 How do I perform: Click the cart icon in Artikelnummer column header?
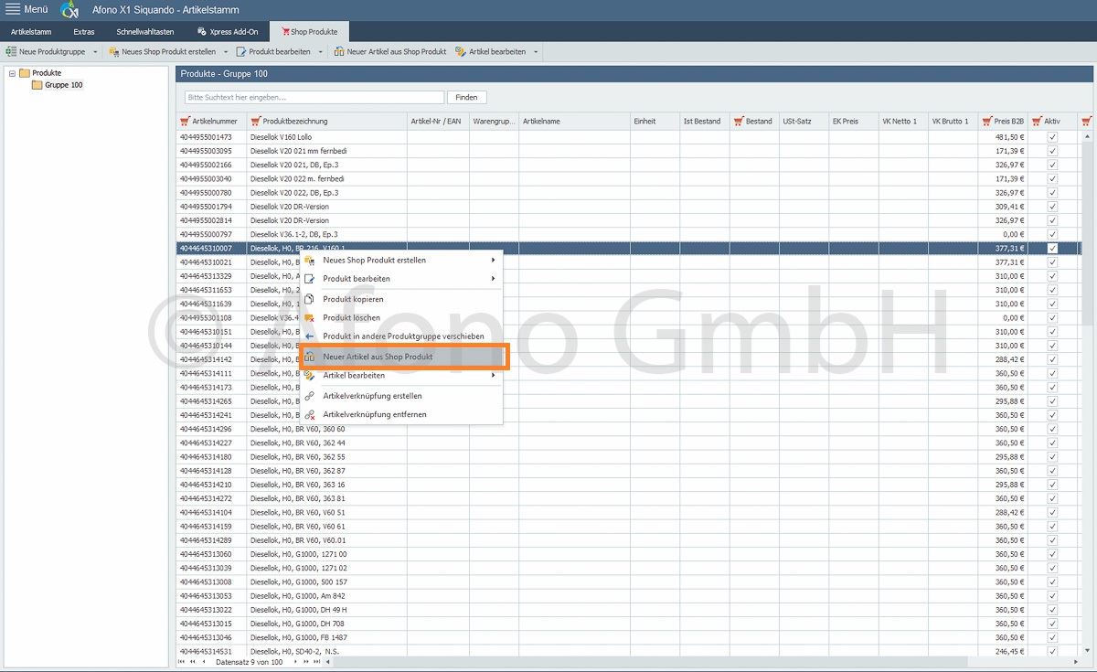pos(185,121)
